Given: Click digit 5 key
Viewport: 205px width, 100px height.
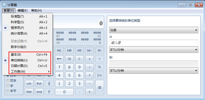Looking at the screenshot, I should coord(69,75).
